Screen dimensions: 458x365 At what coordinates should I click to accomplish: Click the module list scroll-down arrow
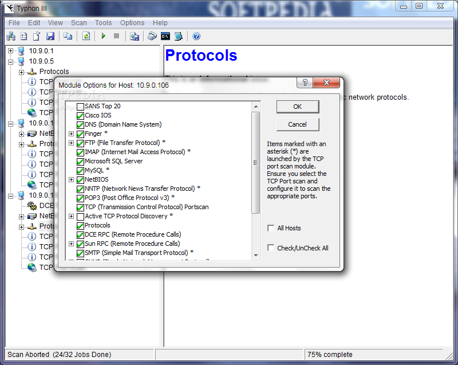pyautogui.click(x=256, y=256)
